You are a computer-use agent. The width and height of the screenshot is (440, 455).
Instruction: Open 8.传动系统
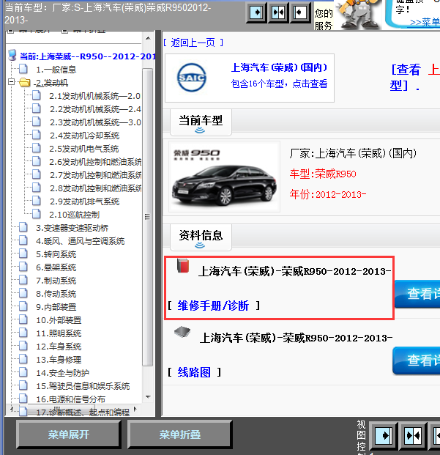coord(56,294)
